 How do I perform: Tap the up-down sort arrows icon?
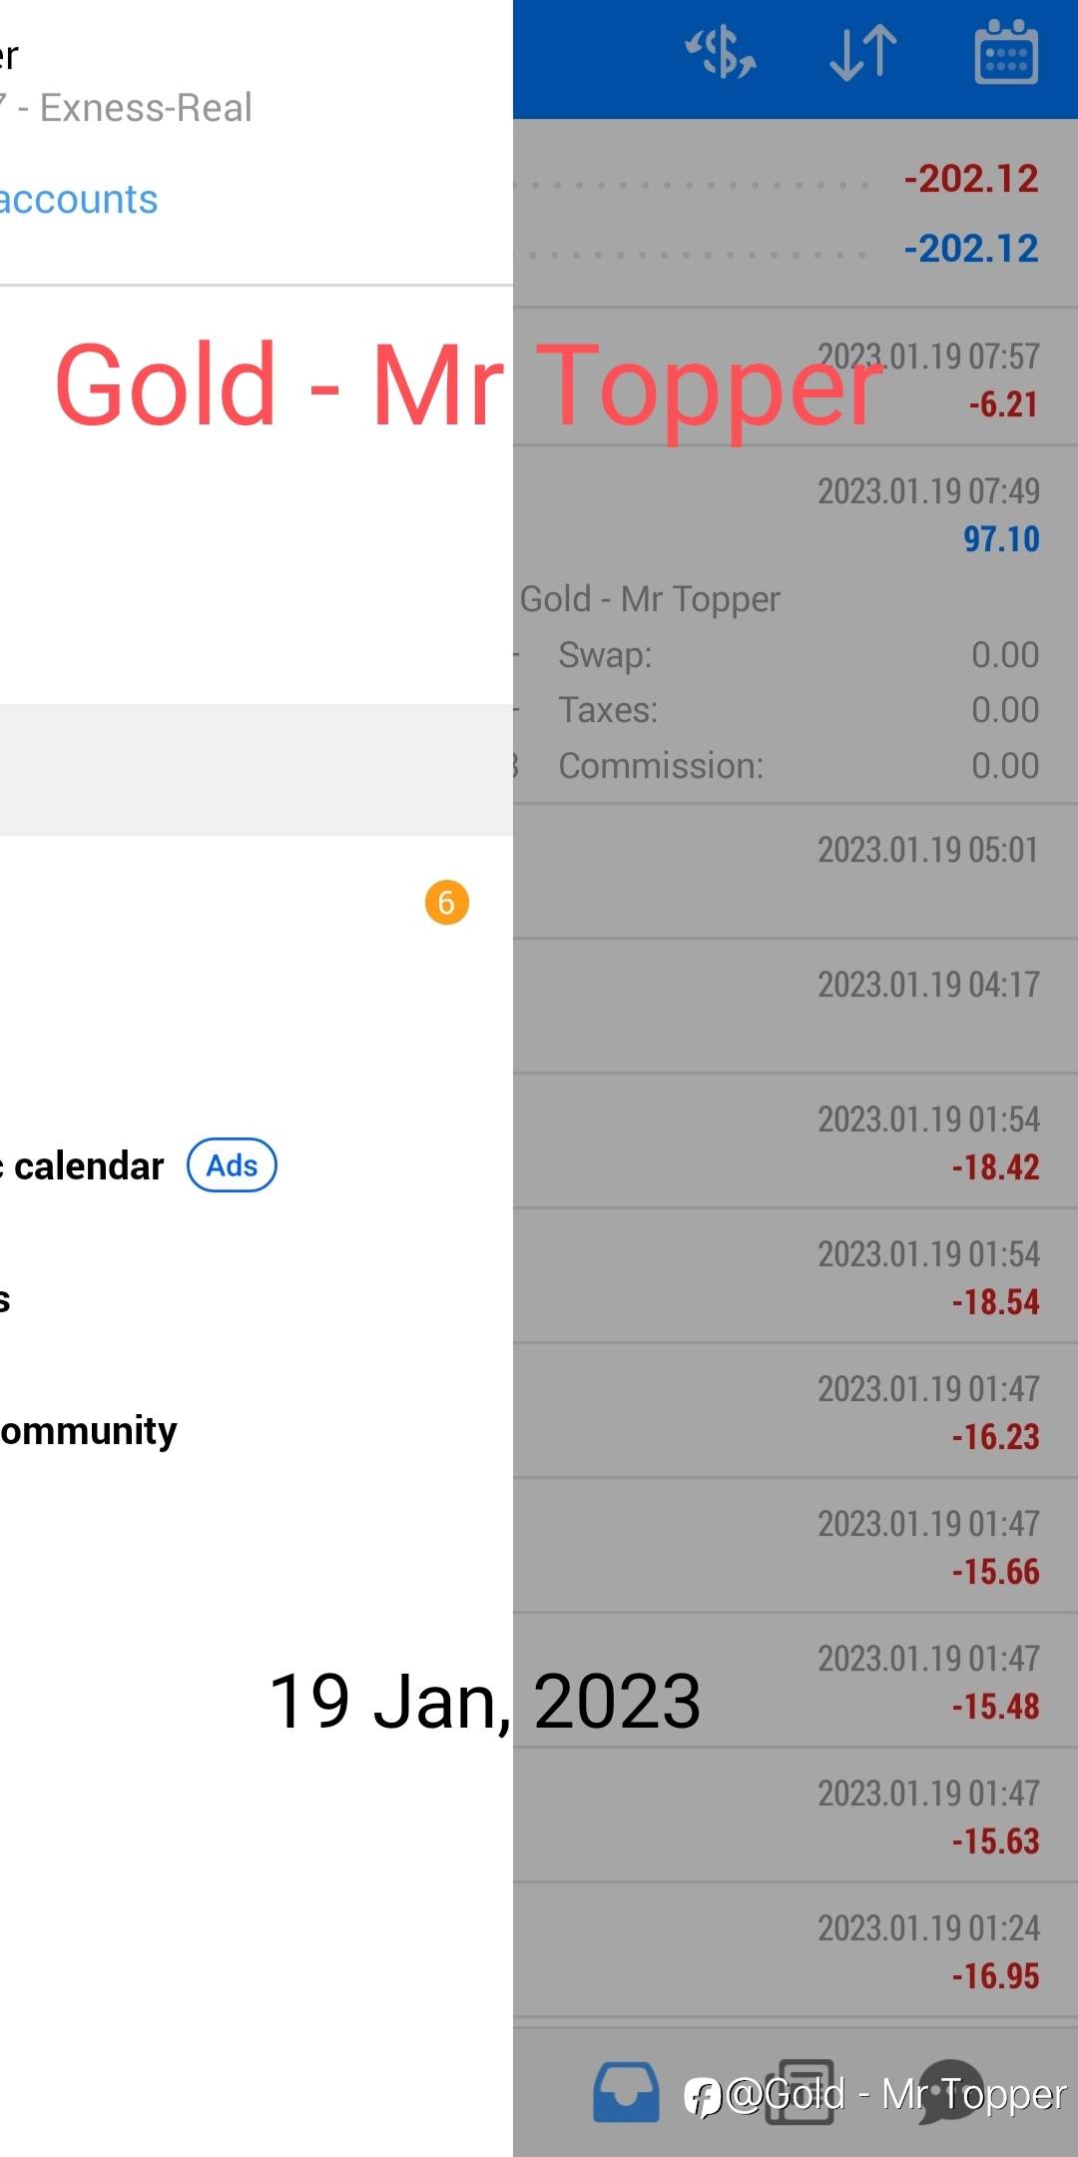pos(863,52)
